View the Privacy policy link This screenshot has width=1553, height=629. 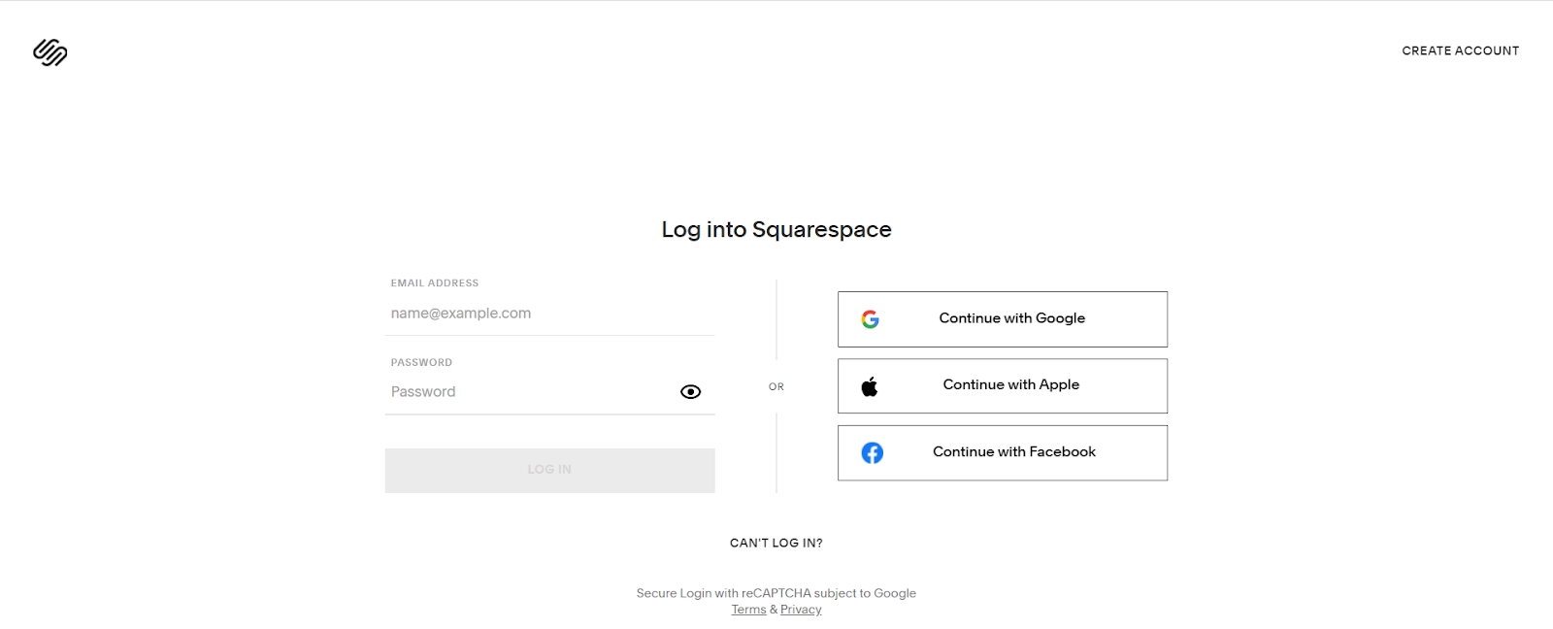coord(801,610)
